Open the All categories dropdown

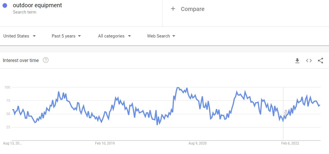[114, 36]
